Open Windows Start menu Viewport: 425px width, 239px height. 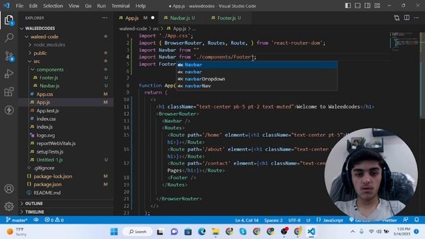pos(114,232)
